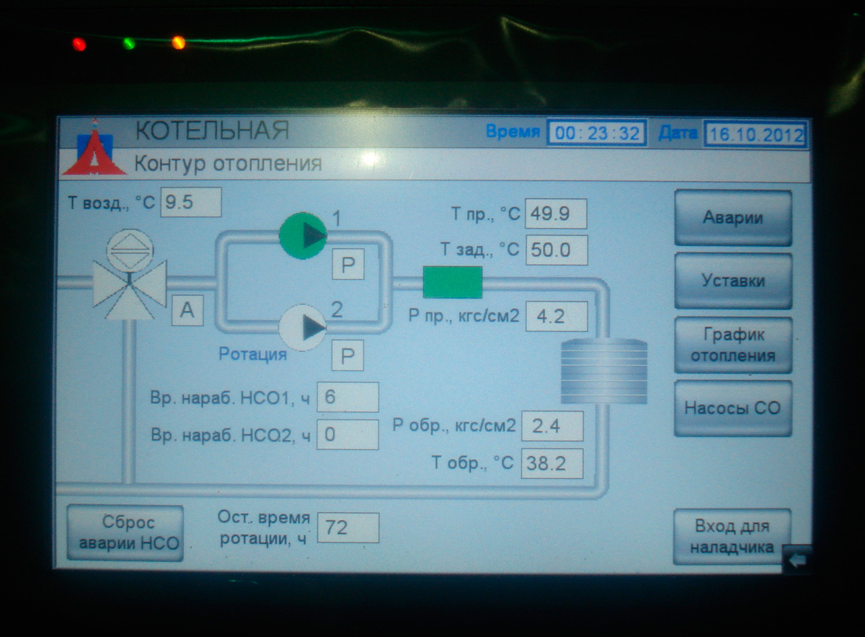Click the red boiler company logo

coord(94,149)
